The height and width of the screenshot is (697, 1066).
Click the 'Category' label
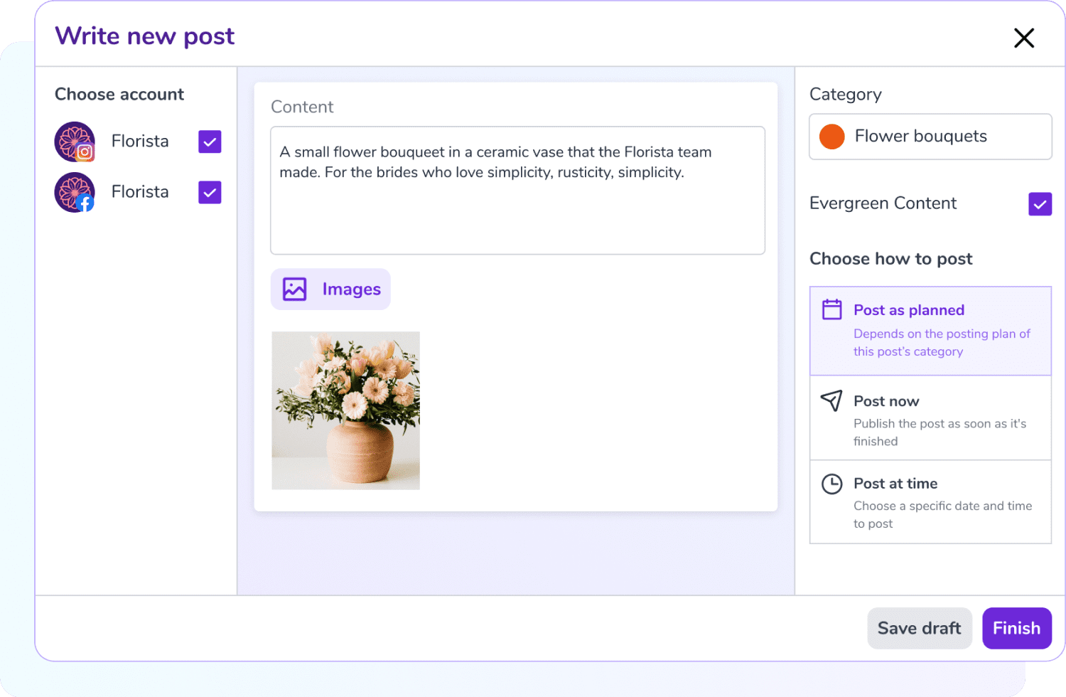coord(846,95)
